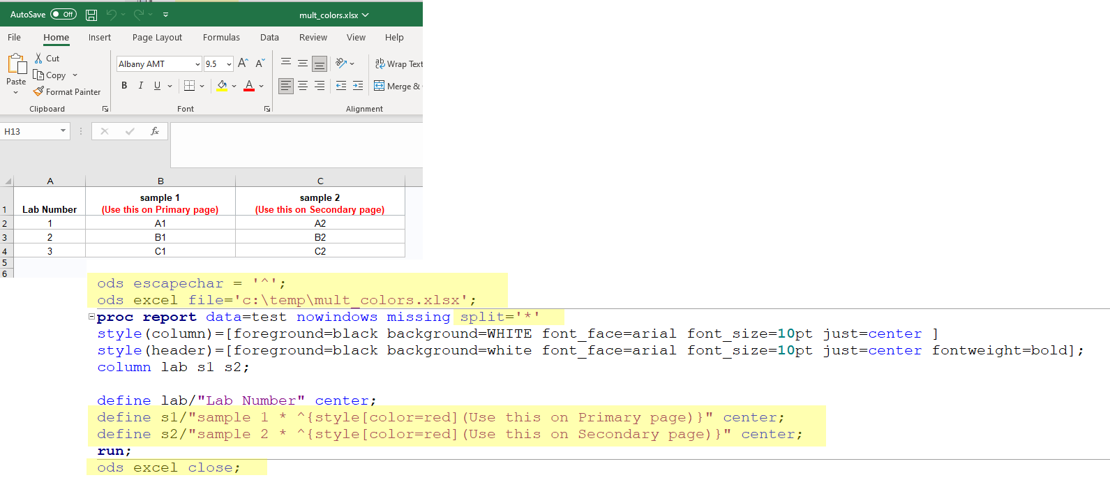Toggle Italic formatting
Image resolution: width=1110 pixels, height=480 pixels.
141,86
